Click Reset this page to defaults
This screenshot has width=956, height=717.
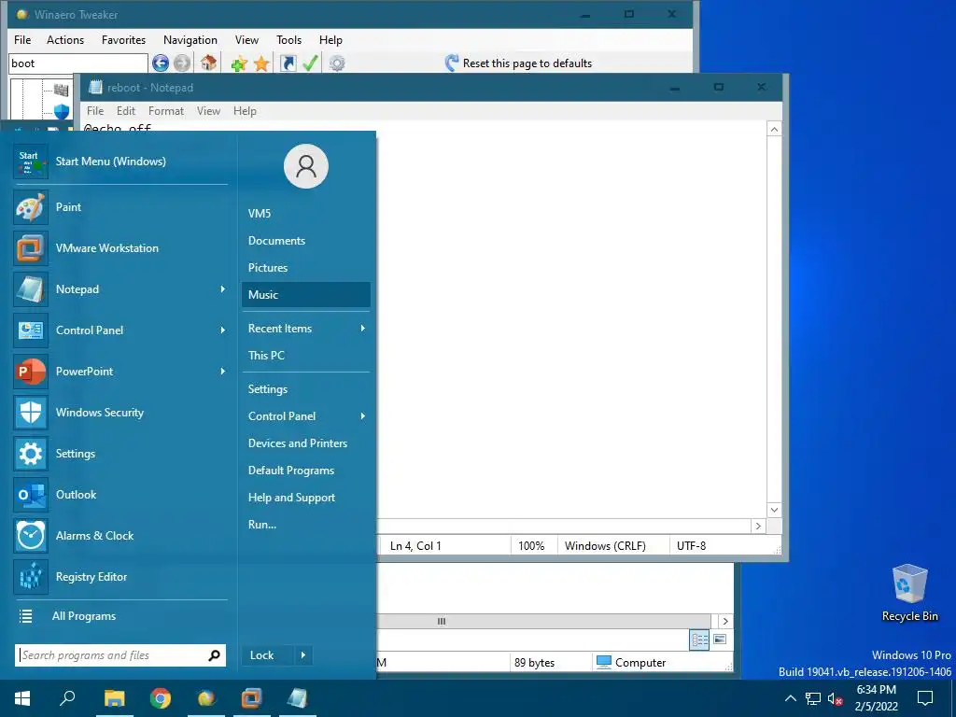519,63
